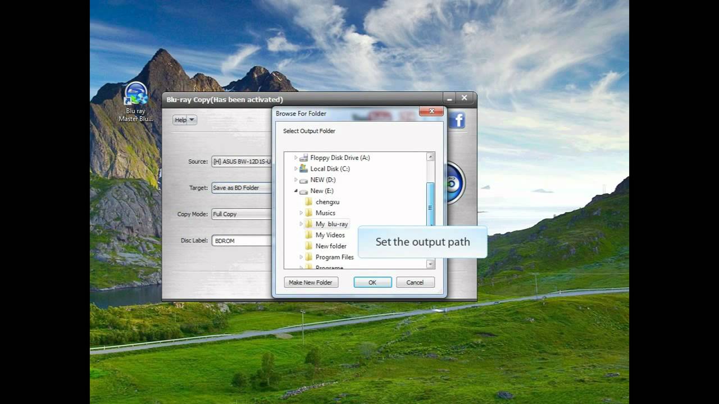
Task: Collapse the New (E:) tree node
Action: [296, 191]
